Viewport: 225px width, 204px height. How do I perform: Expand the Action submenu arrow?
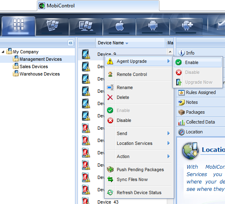pos(168,156)
